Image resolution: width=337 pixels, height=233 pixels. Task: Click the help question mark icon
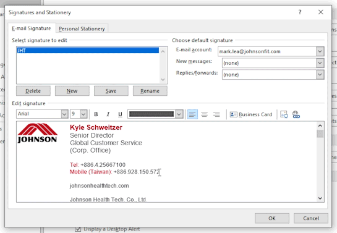click(x=300, y=12)
